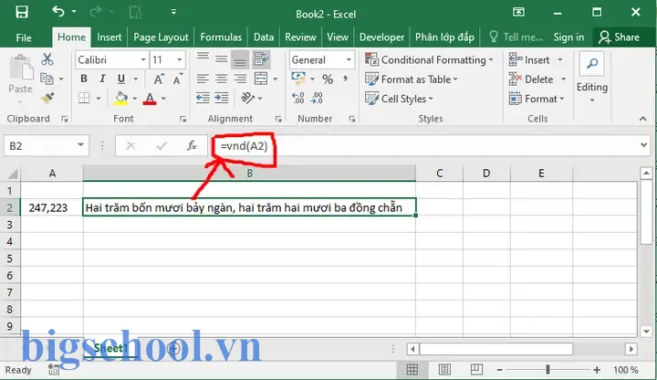The image size is (657, 380).
Task: Open Conditional Formatting menu
Action: click(429, 60)
